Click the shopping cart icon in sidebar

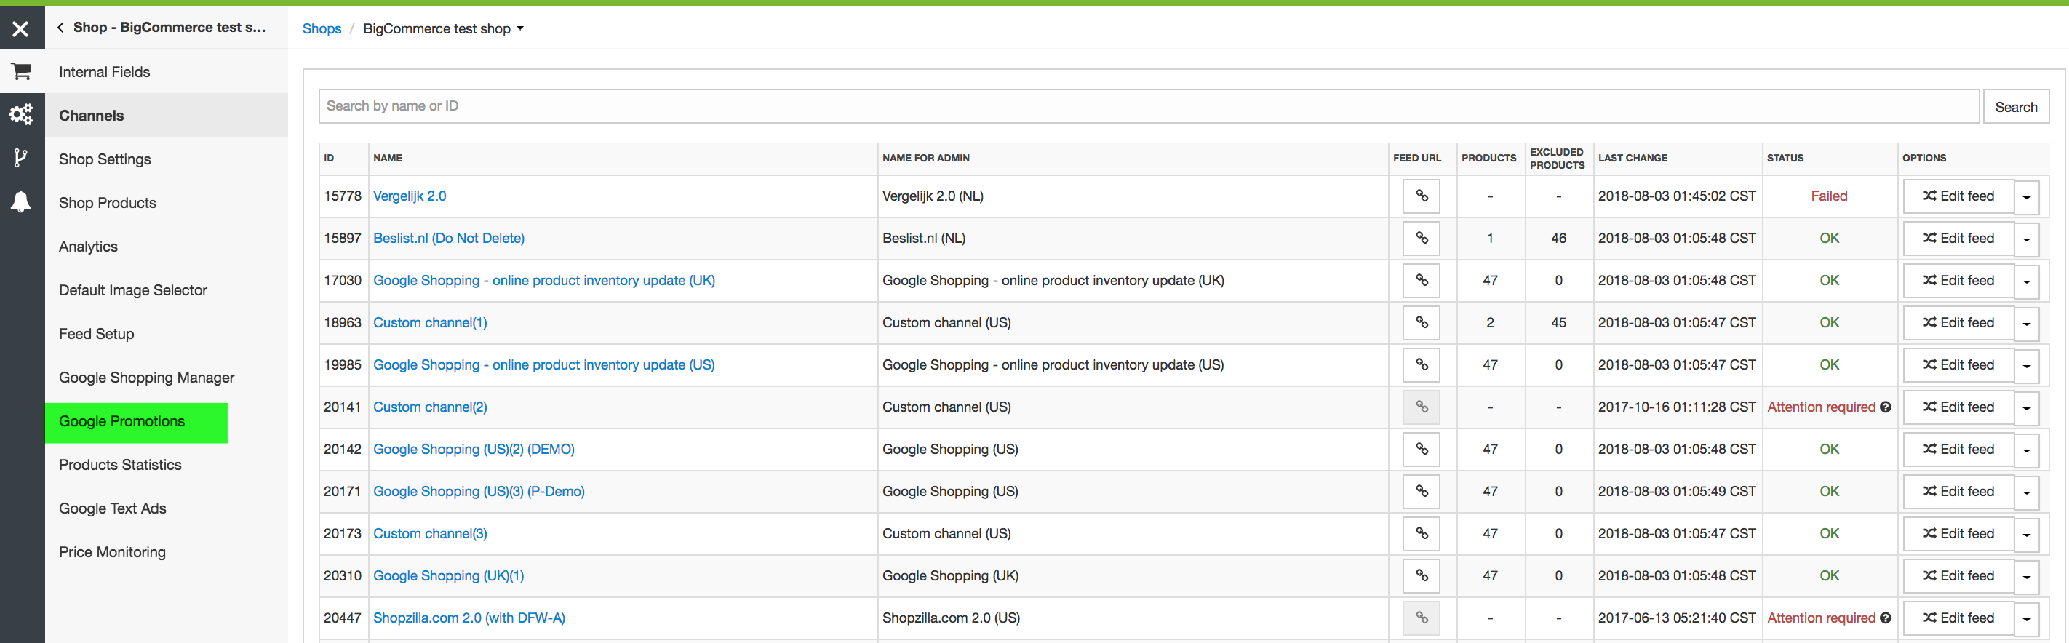click(22, 71)
